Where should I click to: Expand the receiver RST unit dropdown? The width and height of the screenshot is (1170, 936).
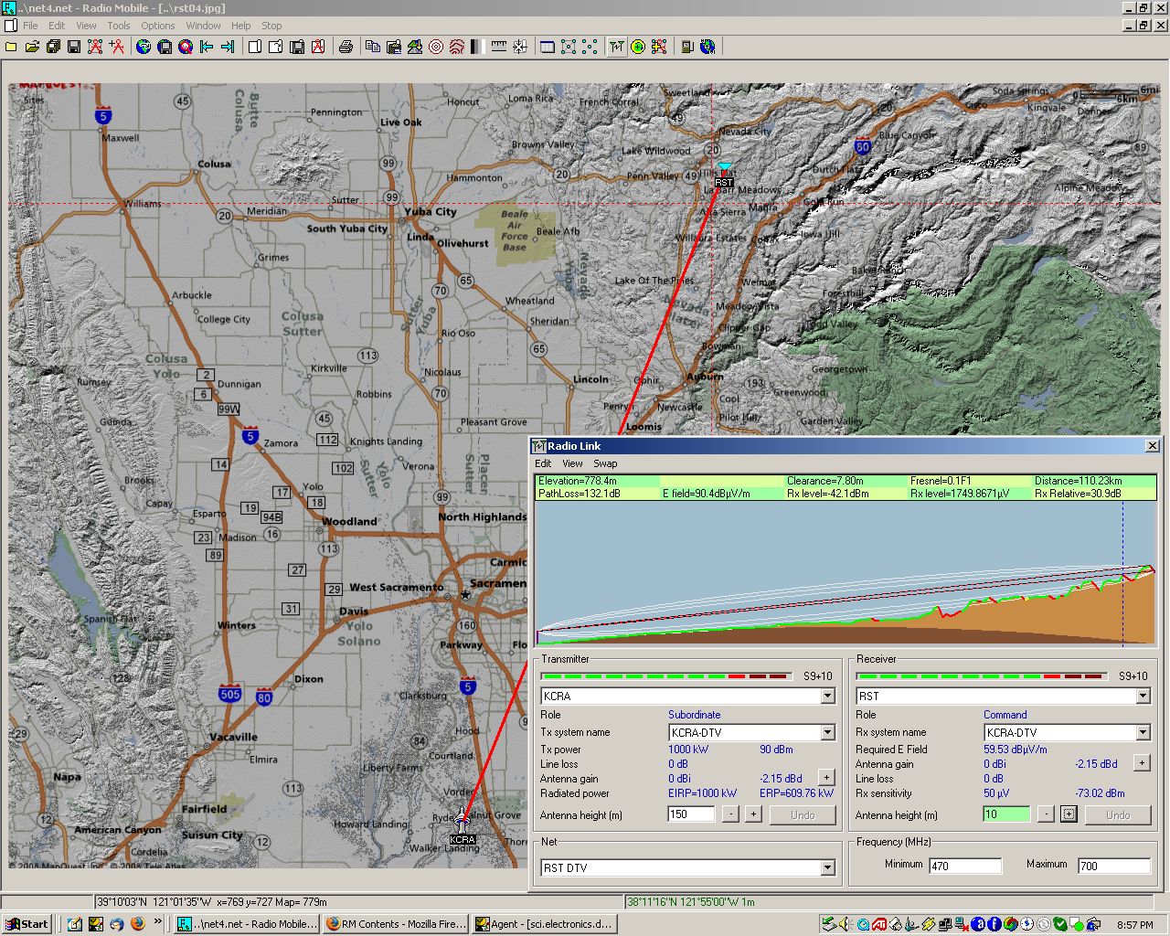coord(1143,697)
